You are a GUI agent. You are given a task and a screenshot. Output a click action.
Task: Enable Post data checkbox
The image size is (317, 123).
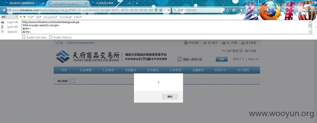click(x=24, y=37)
